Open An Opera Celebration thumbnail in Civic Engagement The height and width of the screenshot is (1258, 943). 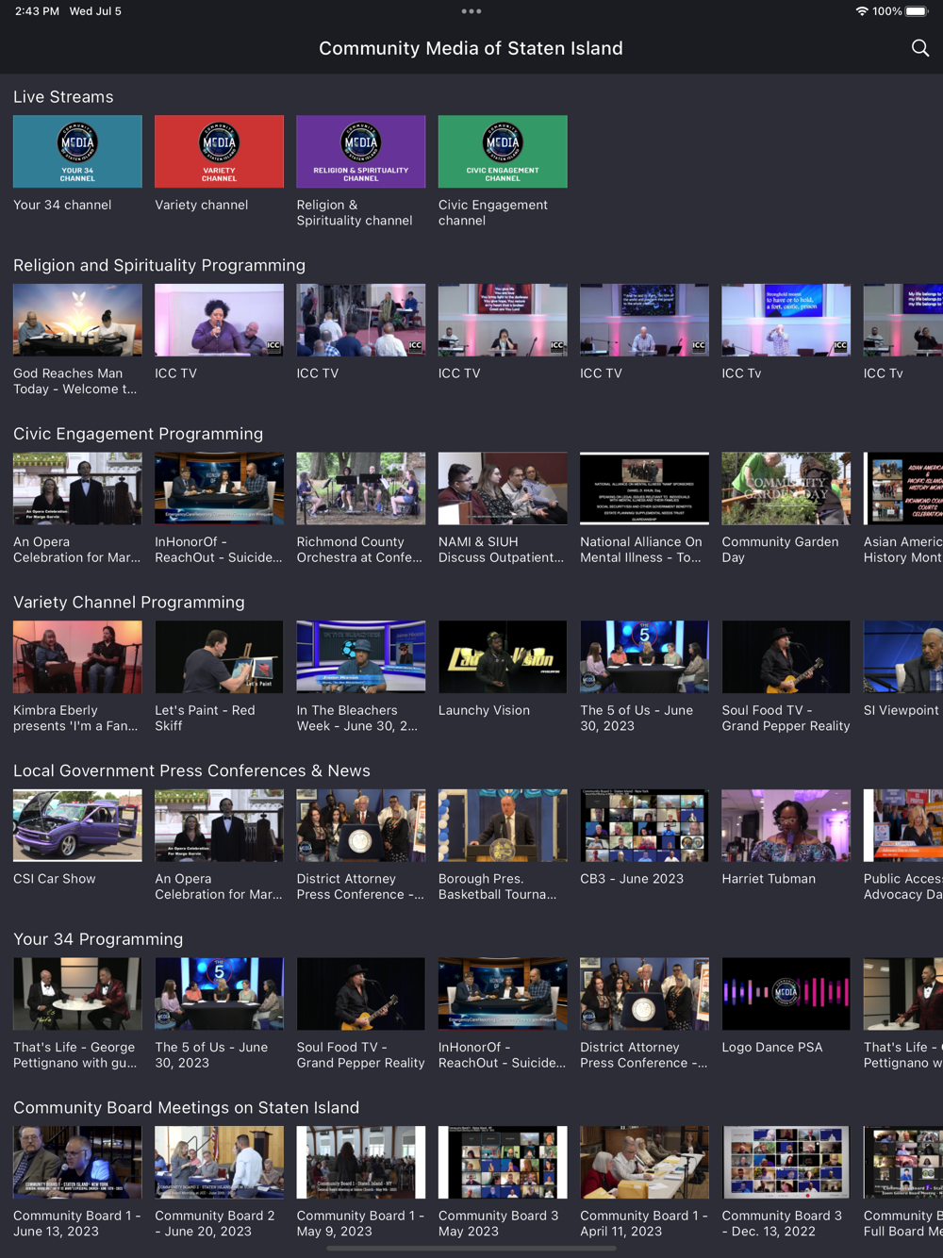click(x=77, y=488)
